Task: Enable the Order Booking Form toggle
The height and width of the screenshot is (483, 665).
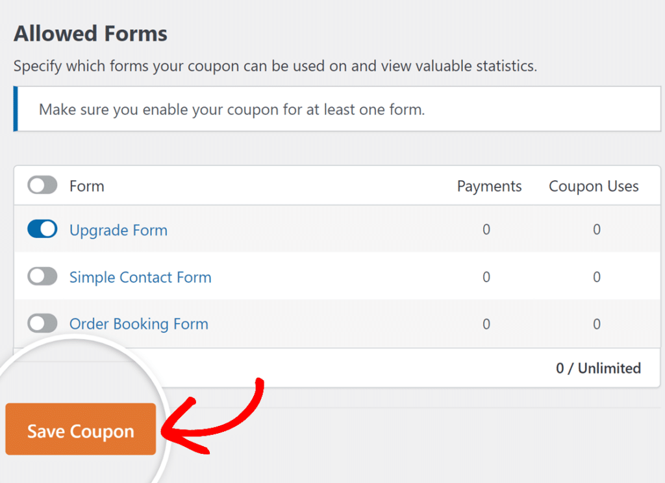Action: tap(42, 324)
